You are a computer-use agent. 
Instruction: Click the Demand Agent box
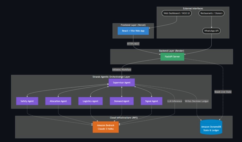(x=122, y=101)
